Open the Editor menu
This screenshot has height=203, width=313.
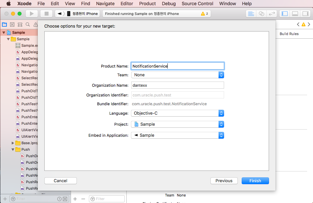coord(127,4)
